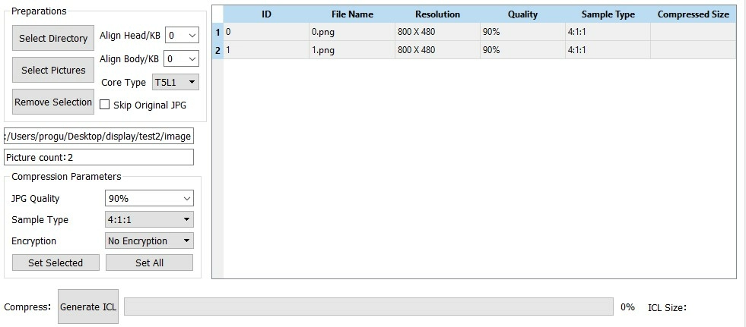Click the Compressed Size column header

click(x=693, y=14)
